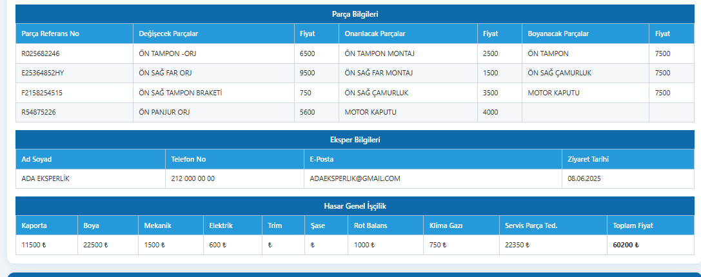The image size is (701, 277).
Task: Click the expert phone number 212 000 00 00
Action: (x=193, y=178)
